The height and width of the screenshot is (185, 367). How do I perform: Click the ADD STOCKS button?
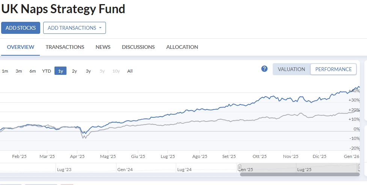click(21, 28)
